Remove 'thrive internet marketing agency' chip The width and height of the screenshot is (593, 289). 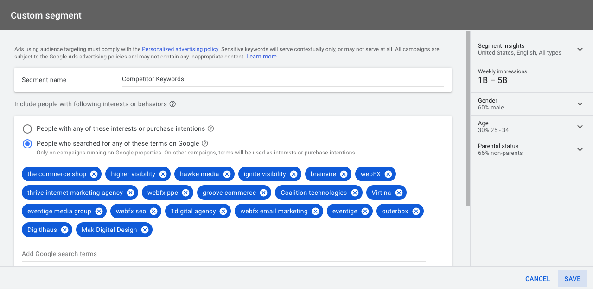[x=130, y=193]
